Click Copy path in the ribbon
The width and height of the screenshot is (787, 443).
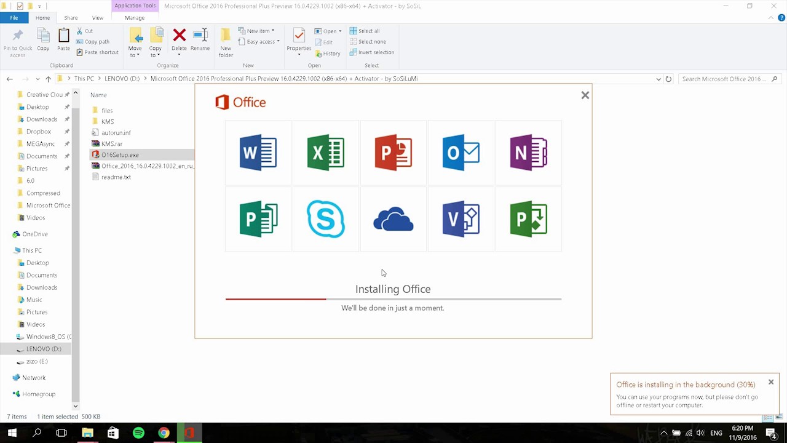point(92,42)
